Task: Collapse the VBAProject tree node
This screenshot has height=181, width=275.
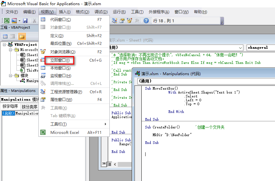Action: pyautogui.click(x=4, y=45)
